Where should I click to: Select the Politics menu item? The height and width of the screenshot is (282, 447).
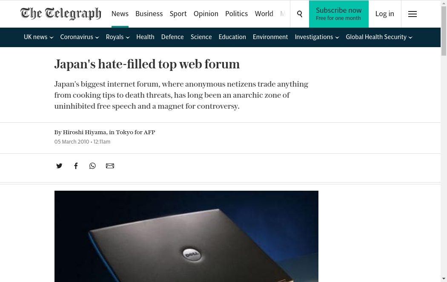point(236,14)
